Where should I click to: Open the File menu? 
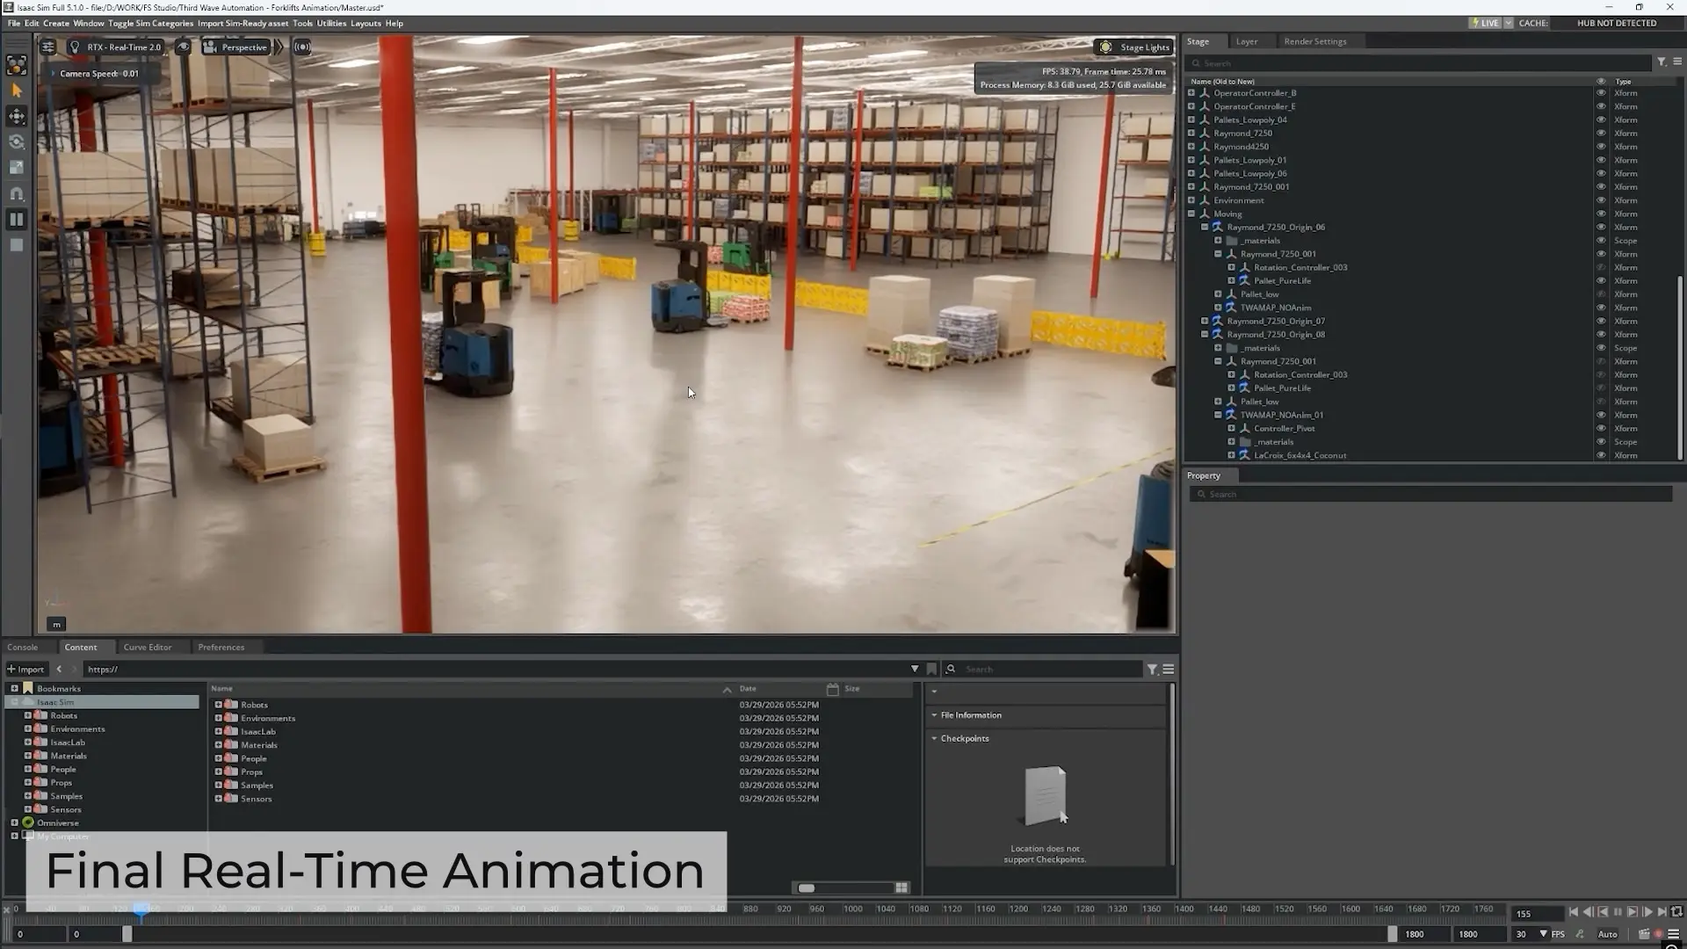coord(14,24)
